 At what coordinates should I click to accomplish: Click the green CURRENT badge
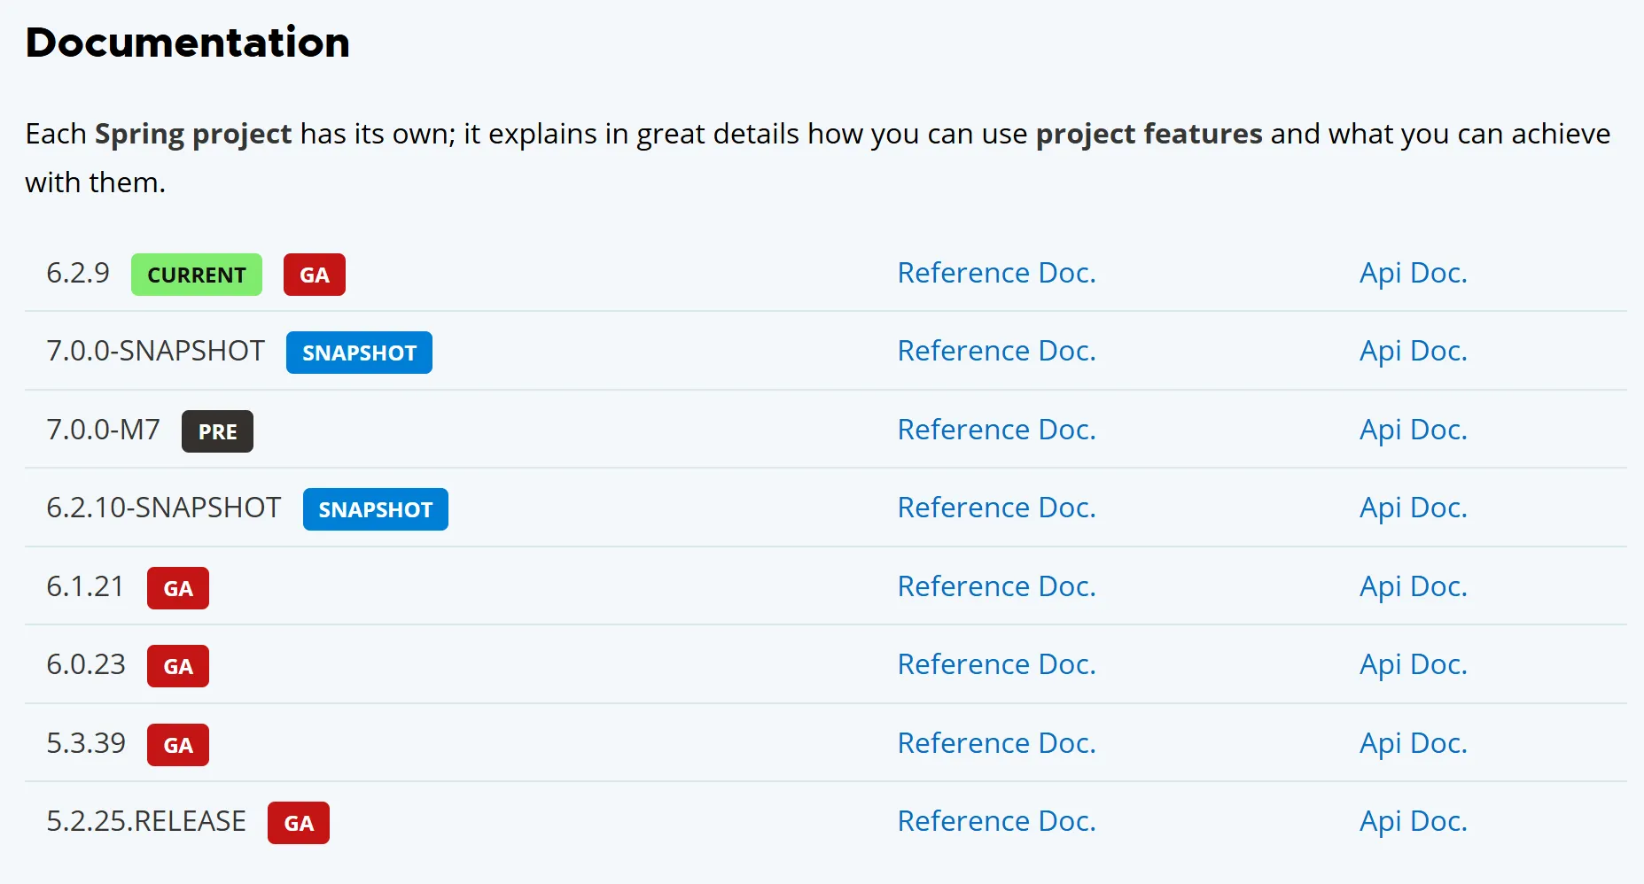[x=196, y=275]
